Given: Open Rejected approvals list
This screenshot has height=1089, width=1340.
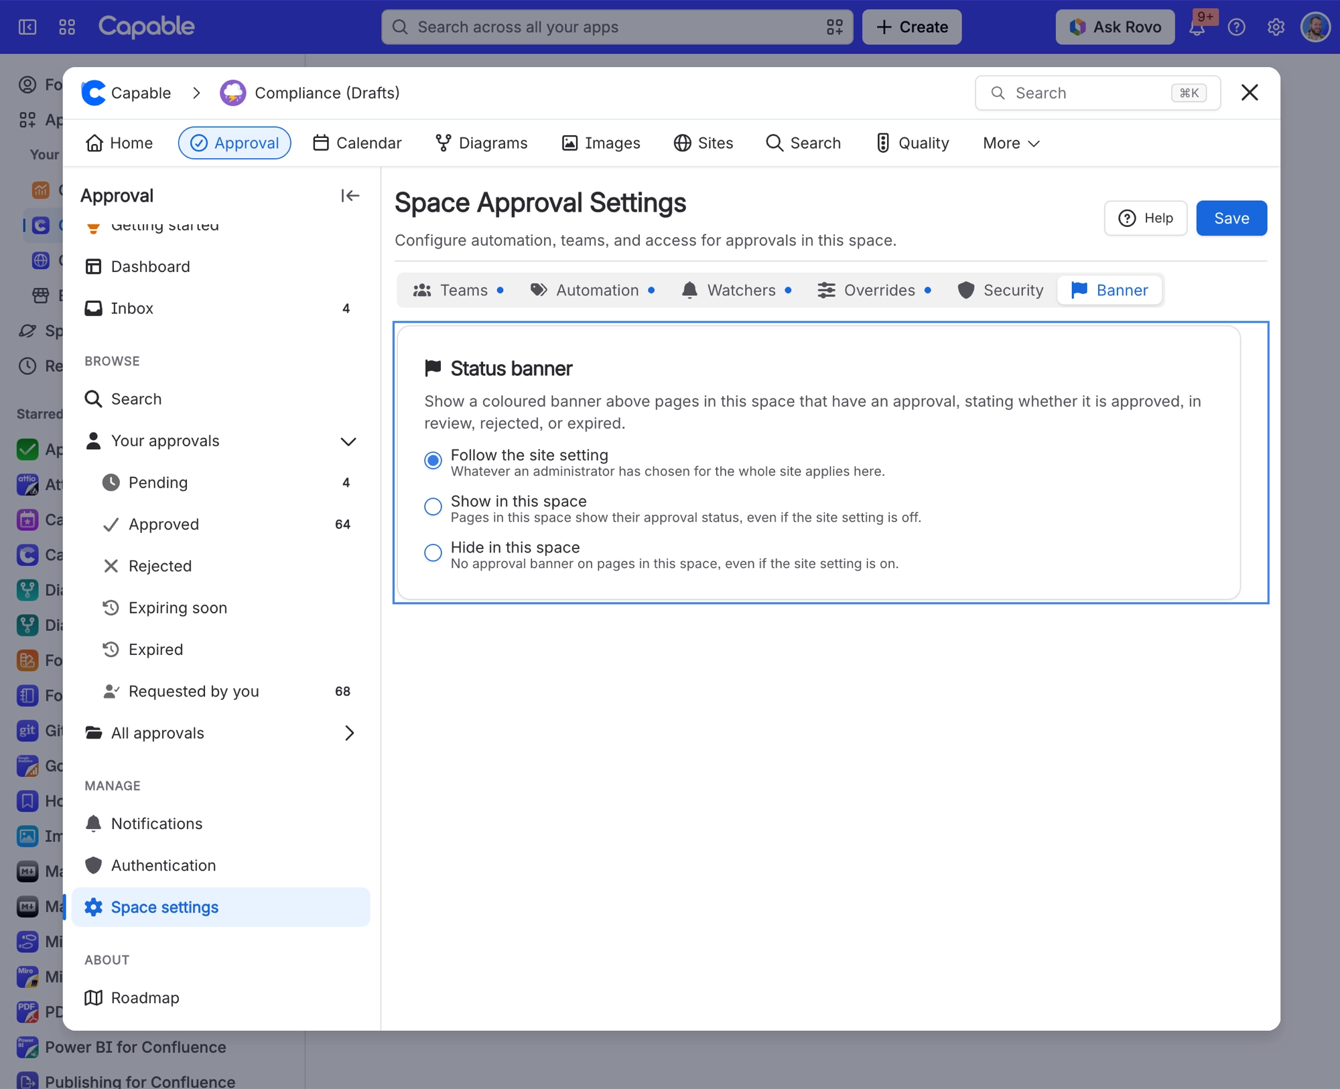Looking at the screenshot, I should pyautogui.click(x=220, y=566).
